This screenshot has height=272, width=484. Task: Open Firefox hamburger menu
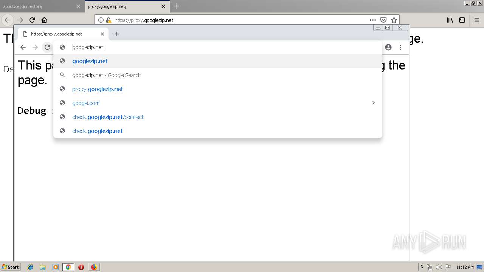pos(477,20)
